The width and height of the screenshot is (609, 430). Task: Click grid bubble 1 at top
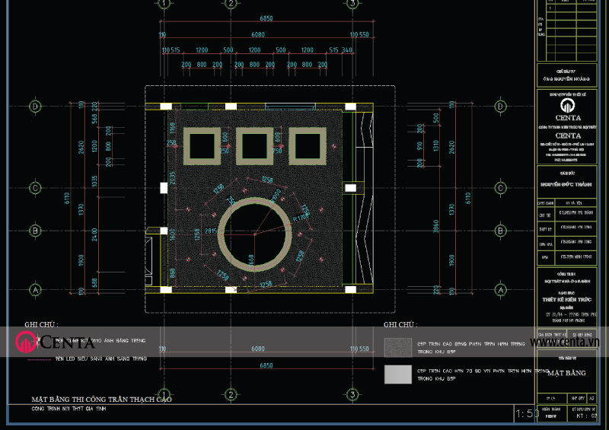pyautogui.click(x=164, y=4)
